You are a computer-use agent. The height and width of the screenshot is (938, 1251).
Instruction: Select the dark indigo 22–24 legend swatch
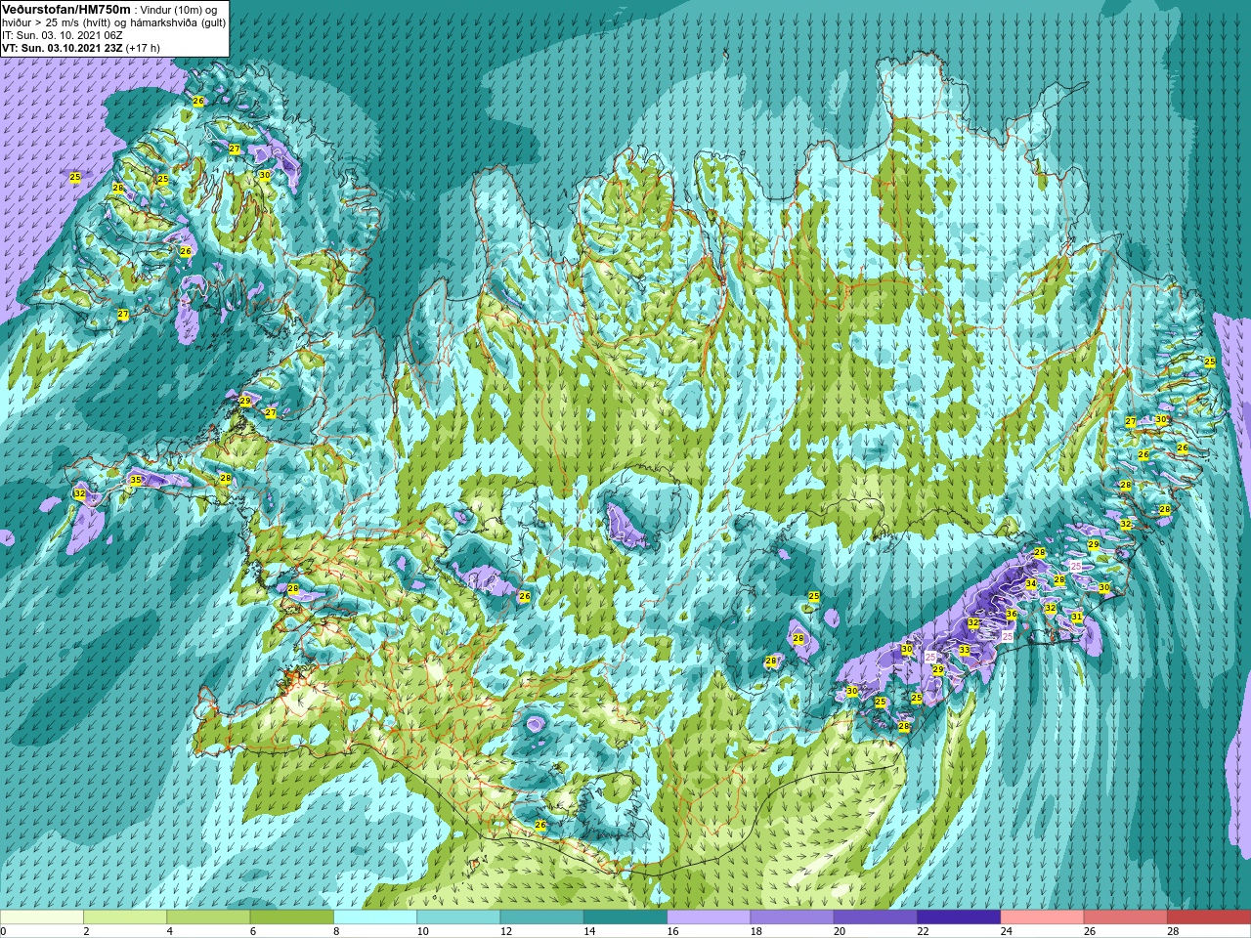959,917
